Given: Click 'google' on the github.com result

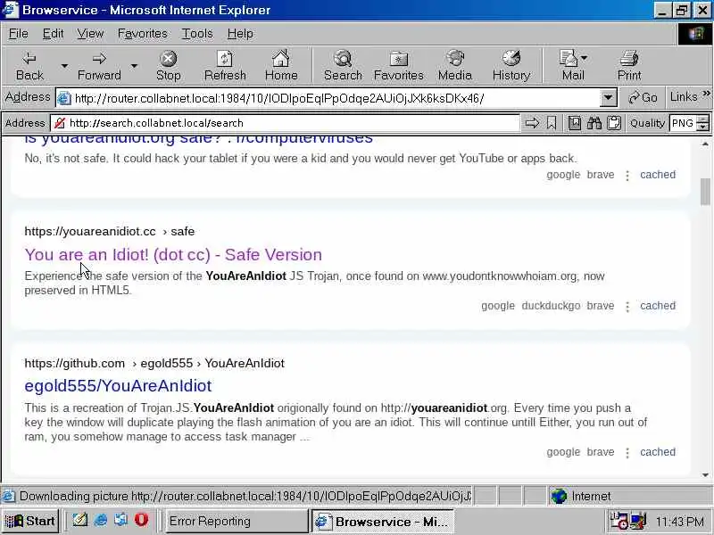Looking at the screenshot, I should click(563, 452).
